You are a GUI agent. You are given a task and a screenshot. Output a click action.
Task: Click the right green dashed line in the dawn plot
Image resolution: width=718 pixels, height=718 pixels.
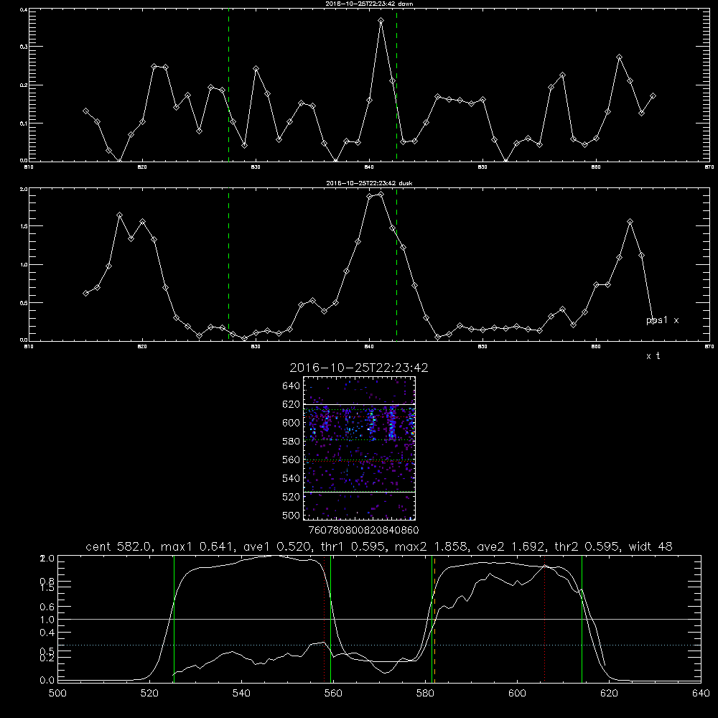point(396,87)
